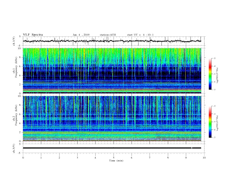The width and height of the screenshot is (230, 177).
Task: Click the ch.1 colorbar "log(PSD)(V²/Hz)" label
Action: [218, 75]
